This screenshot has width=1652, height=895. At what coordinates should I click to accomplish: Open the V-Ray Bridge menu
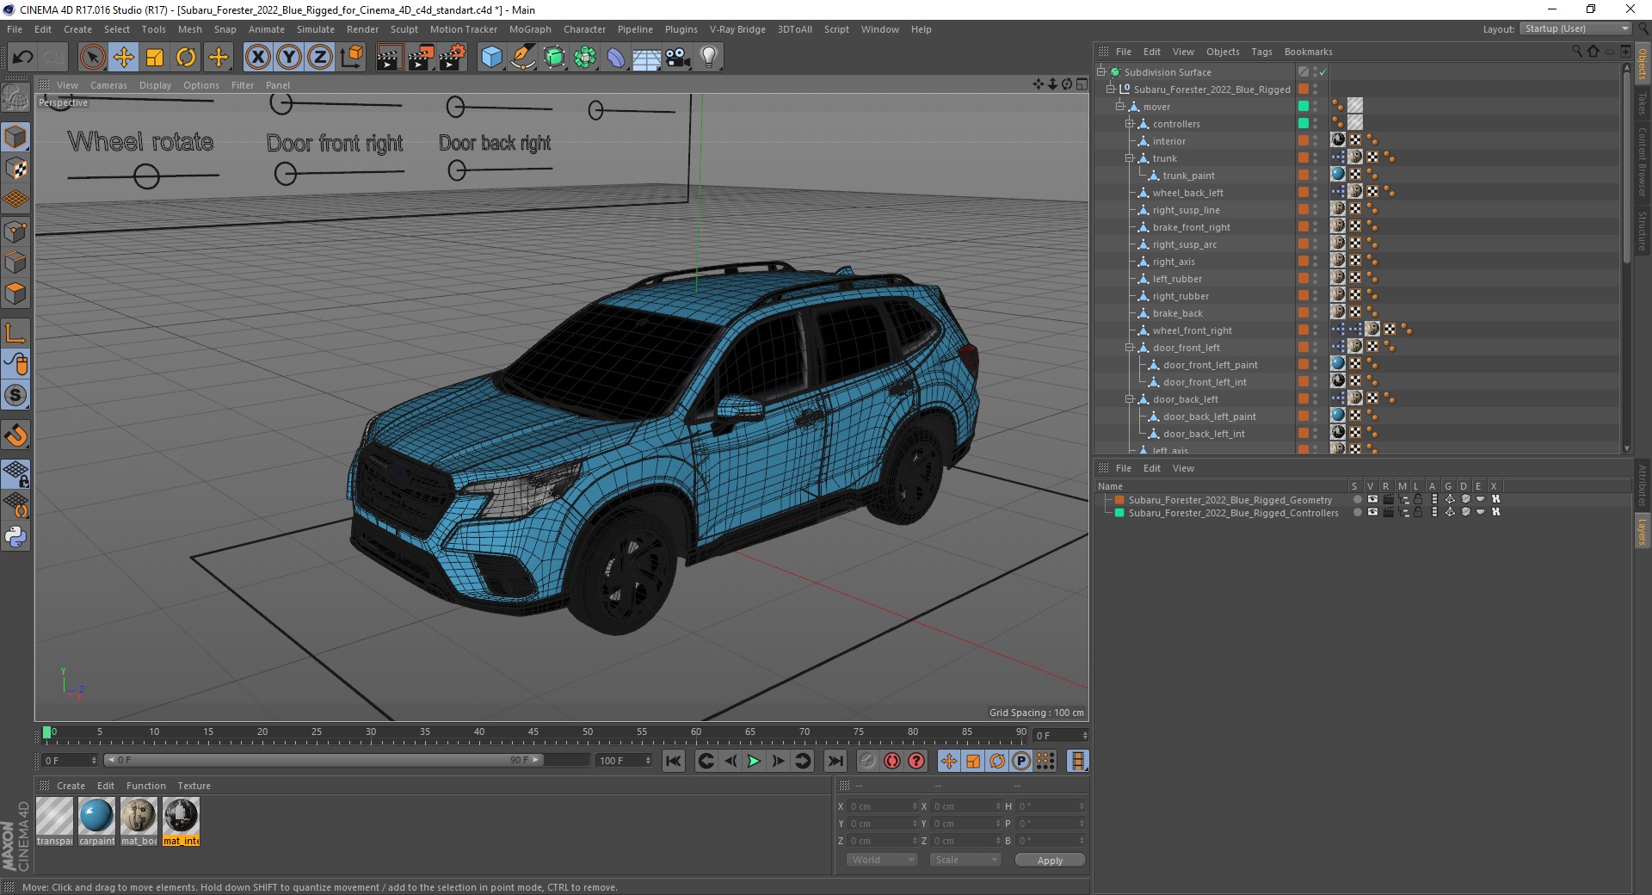click(x=737, y=29)
